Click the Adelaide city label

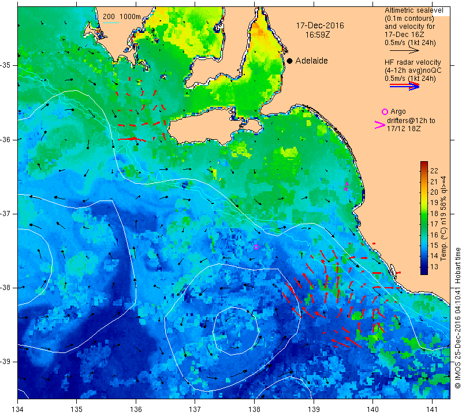click(311, 61)
